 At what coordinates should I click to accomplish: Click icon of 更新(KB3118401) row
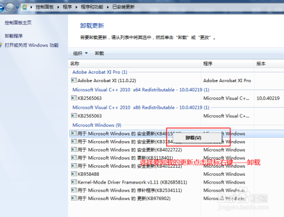74,158
